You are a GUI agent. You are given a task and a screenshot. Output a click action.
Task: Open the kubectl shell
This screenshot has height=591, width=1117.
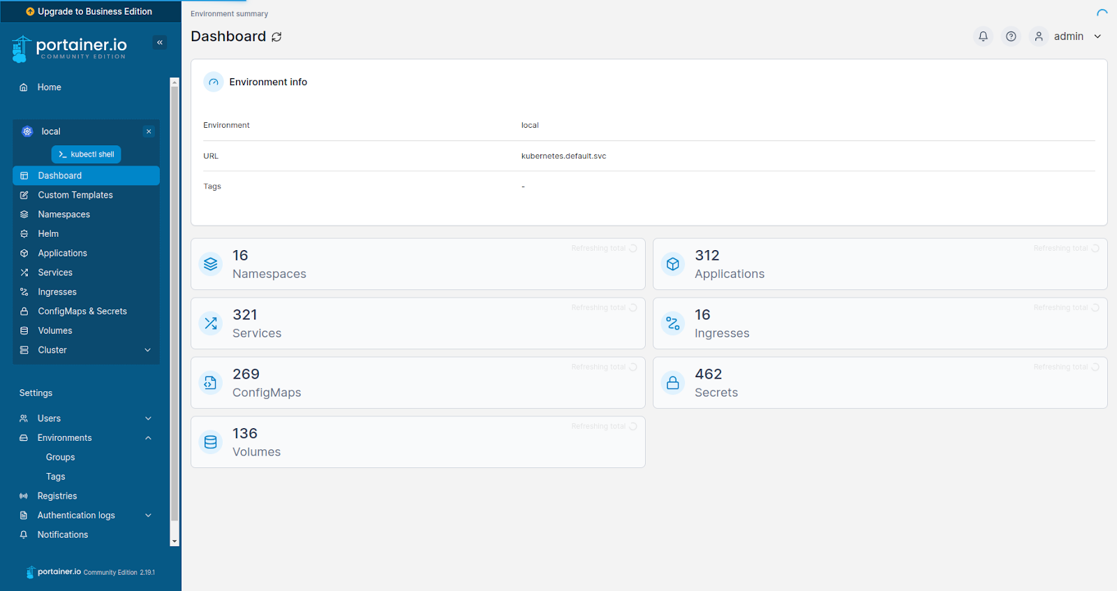pos(86,154)
